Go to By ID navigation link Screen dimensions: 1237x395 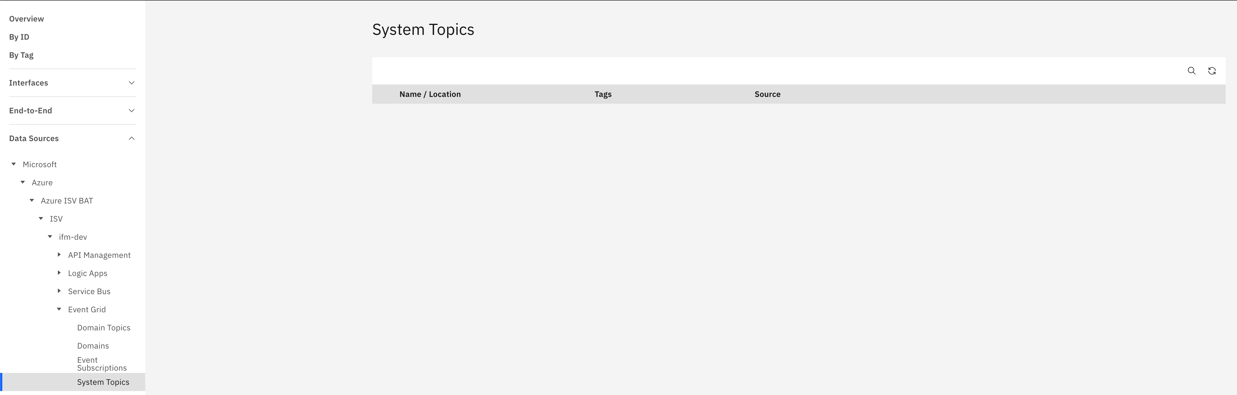click(x=19, y=37)
